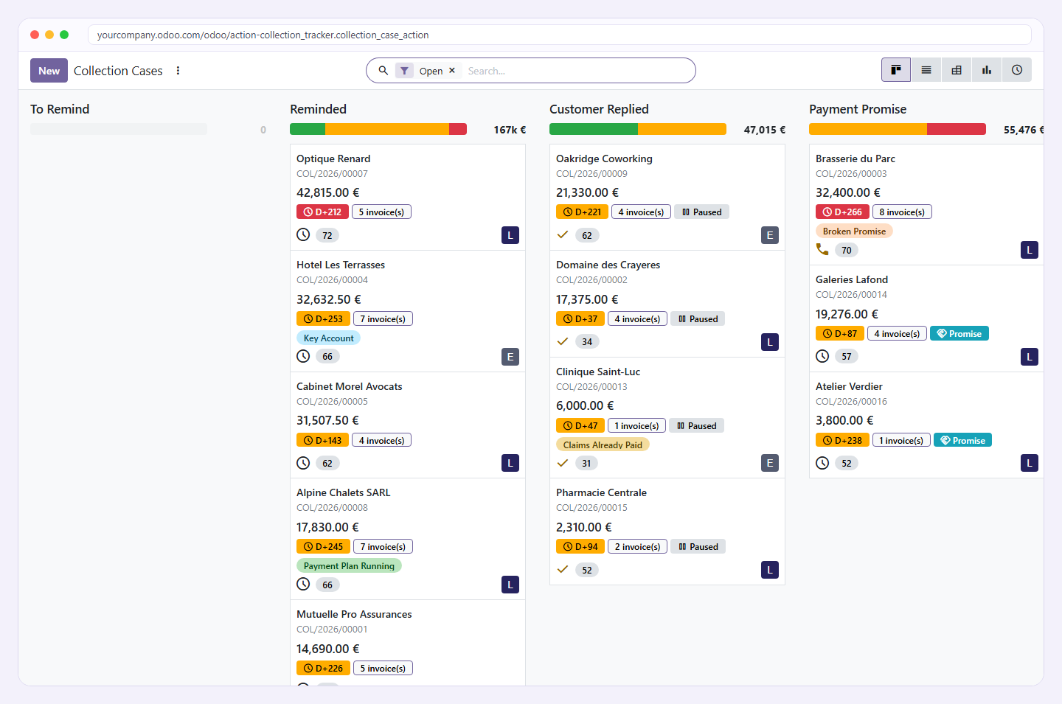The height and width of the screenshot is (704, 1062).
Task: Click Paused badge on Oakridge Coworking card
Action: pos(701,212)
